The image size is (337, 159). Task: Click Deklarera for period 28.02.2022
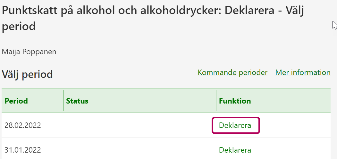point(235,125)
